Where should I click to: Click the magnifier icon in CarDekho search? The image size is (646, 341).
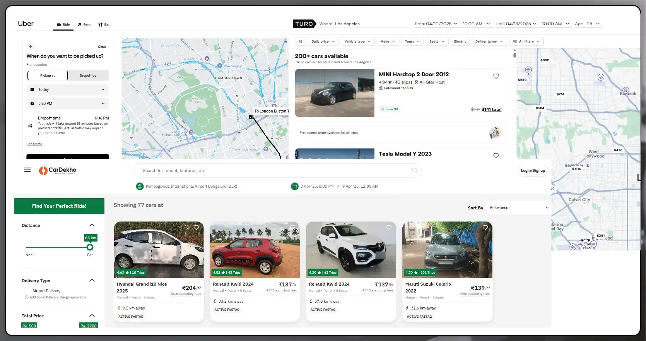coord(414,170)
